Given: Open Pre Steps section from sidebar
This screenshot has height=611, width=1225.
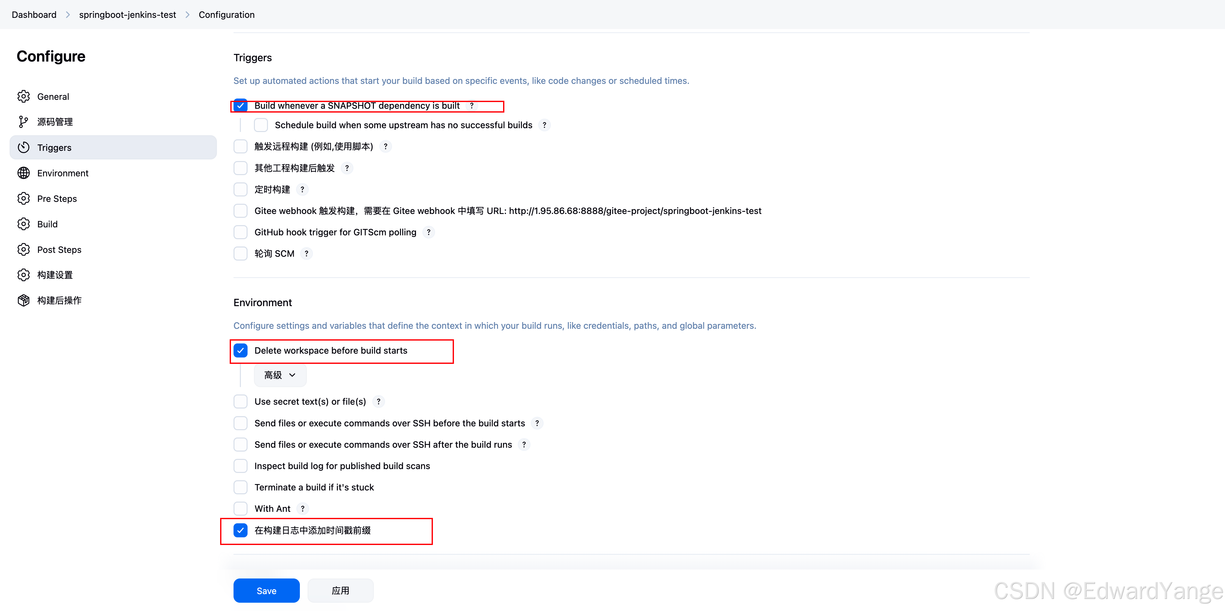Looking at the screenshot, I should click(x=56, y=198).
